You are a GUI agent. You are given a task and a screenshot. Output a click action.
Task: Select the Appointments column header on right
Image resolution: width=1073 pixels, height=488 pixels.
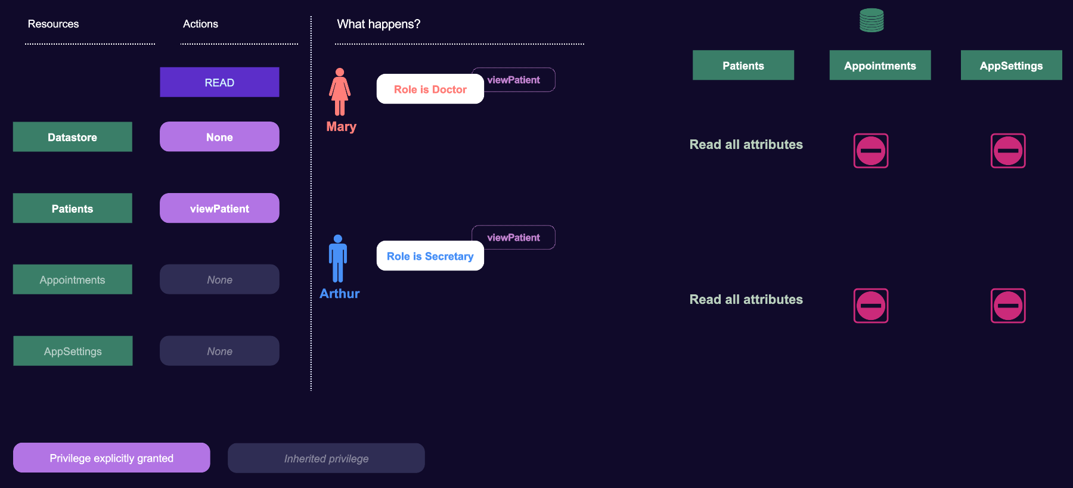pos(880,65)
